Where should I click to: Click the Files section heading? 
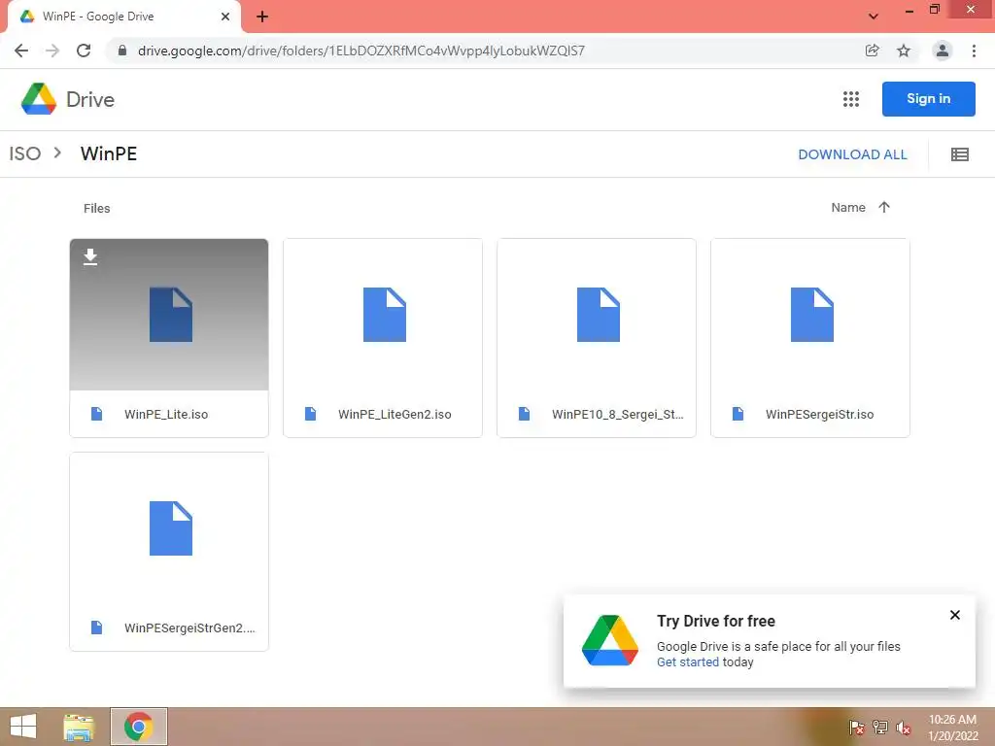pyautogui.click(x=96, y=208)
